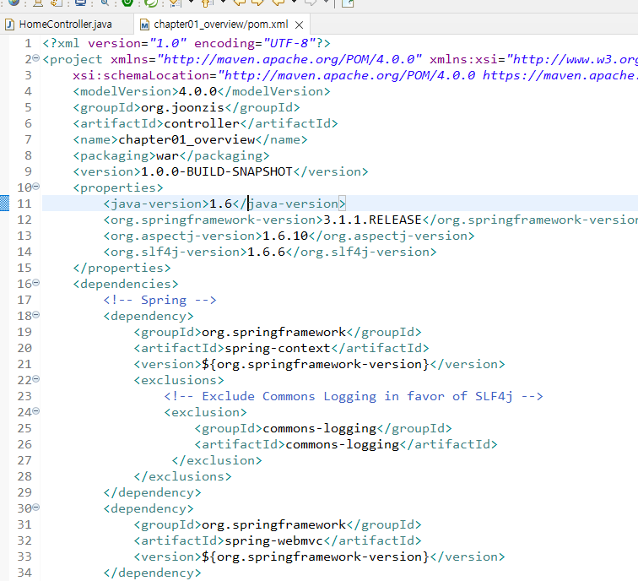Click ${org.springframework-version} on line 21
Viewport: 638px width, 581px height.
click(x=316, y=364)
